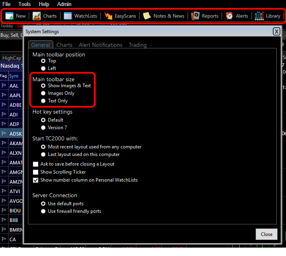Image resolution: width=286 pixels, height=256 pixels.
Task: Flag the ADP row
Action: (x=4, y=124)
